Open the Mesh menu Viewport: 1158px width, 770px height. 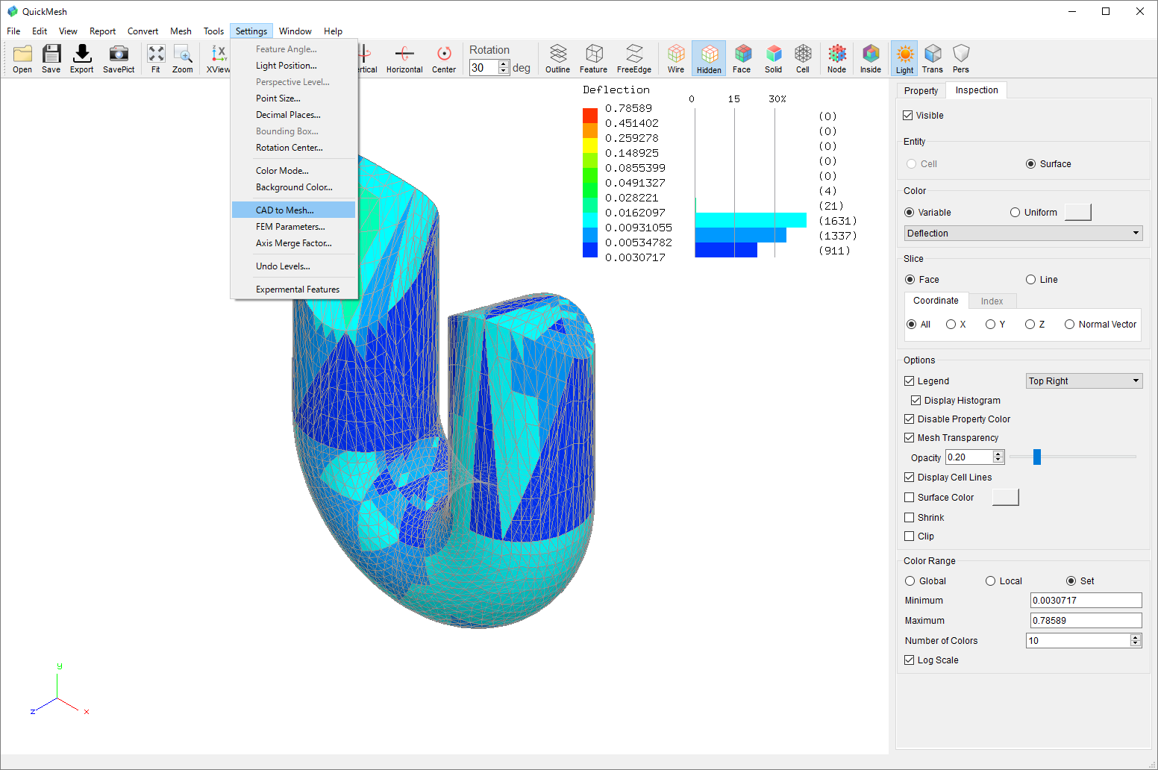tap(181, 31)
